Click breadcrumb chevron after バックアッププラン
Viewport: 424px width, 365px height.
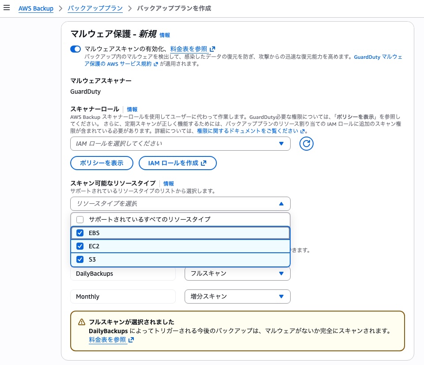pos(130,8)
